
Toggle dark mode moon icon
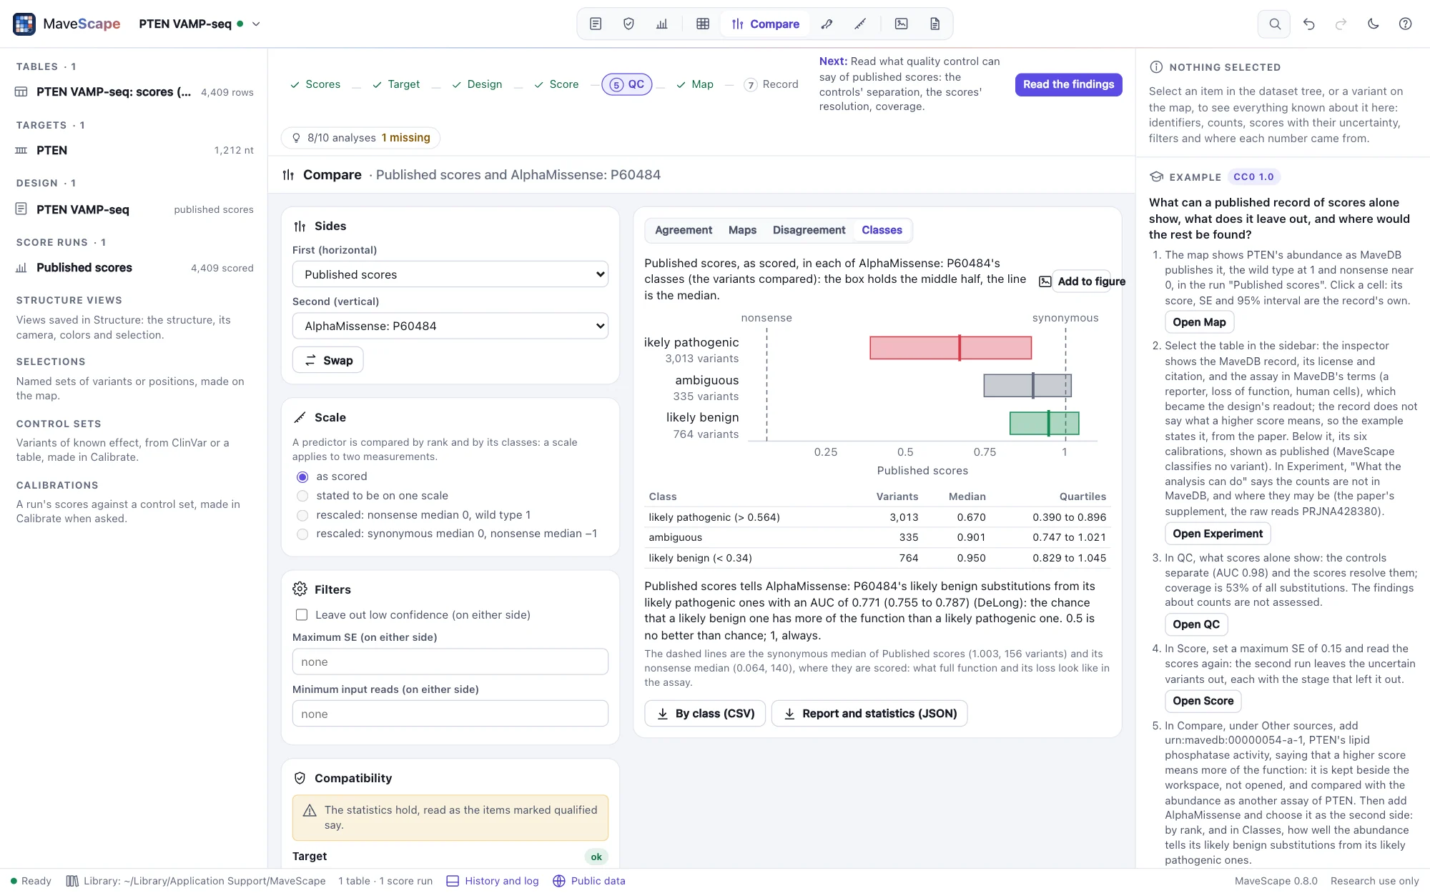1373,24
